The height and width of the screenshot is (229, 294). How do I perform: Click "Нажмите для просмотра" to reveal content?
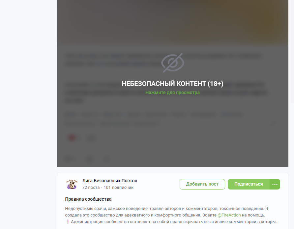click(x=172, y=92)
